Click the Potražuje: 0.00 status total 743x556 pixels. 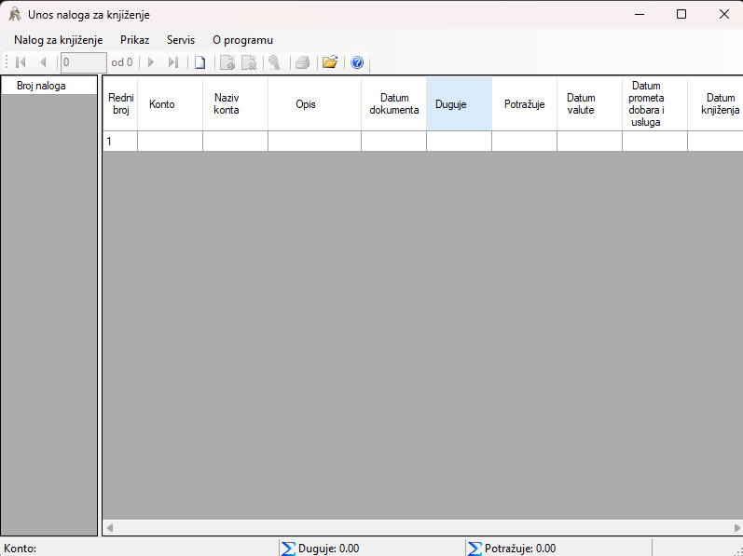520,549
